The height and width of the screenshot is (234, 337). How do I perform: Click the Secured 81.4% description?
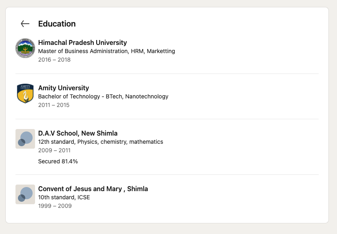click(x=58, y=162)
